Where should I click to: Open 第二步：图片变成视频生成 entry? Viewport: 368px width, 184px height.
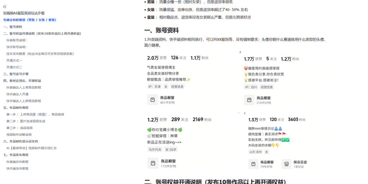pos(26,121)
